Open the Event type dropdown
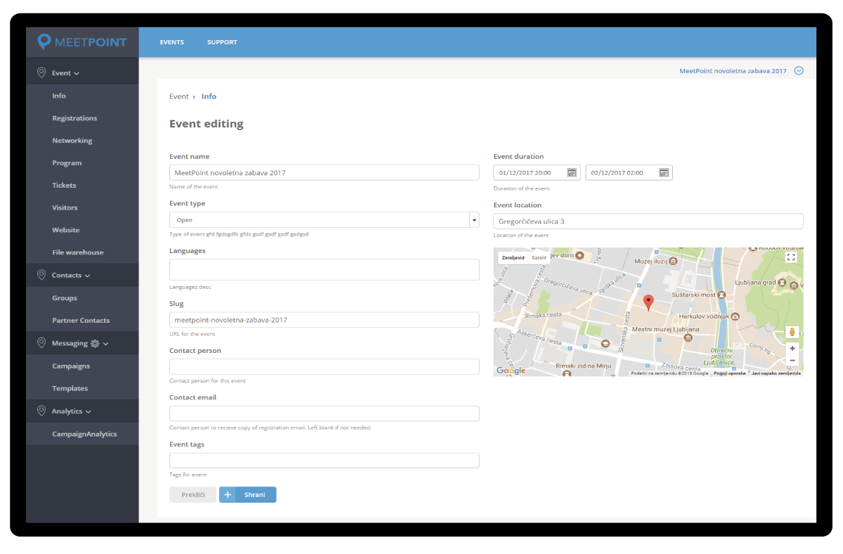 [x=325, y=220]
